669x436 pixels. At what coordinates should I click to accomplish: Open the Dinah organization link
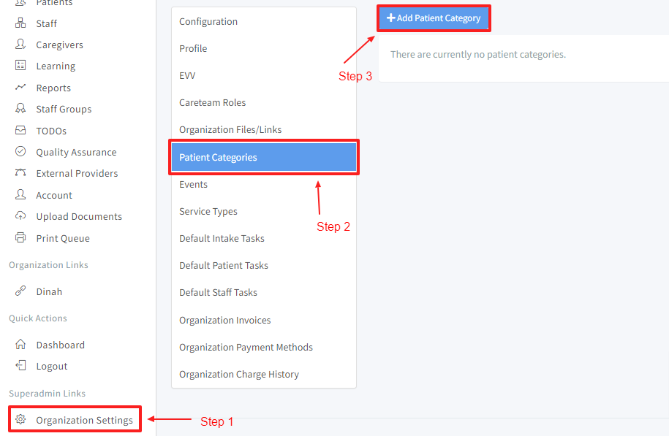(x=49, y=291)
